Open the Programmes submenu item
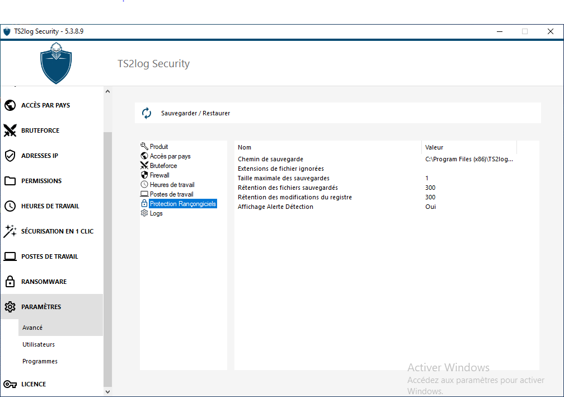This screenshot has height=397, width=564. point(60,361)
